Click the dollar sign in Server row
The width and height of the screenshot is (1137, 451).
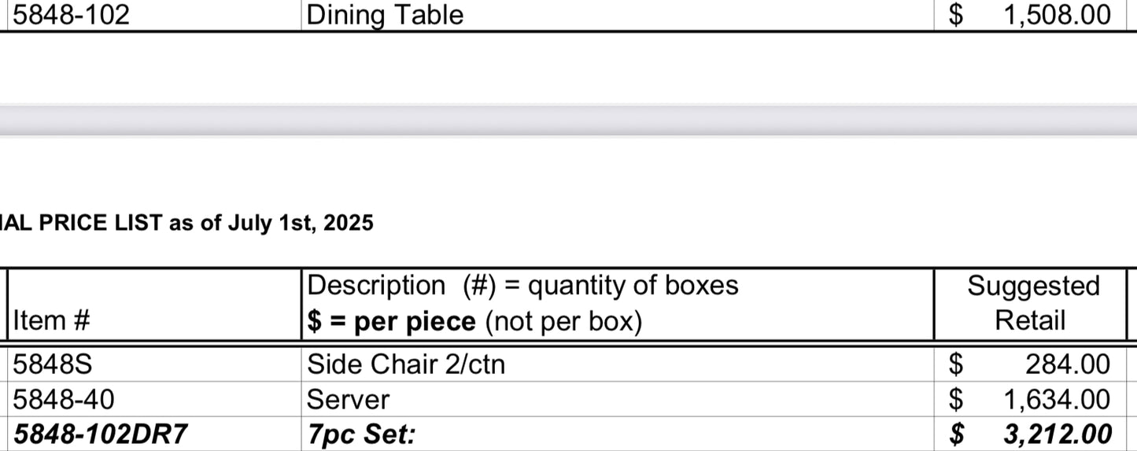pos(955,400)
